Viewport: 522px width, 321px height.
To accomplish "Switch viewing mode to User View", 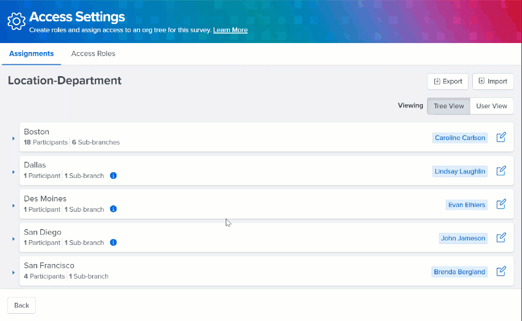I will pos(492,106).
